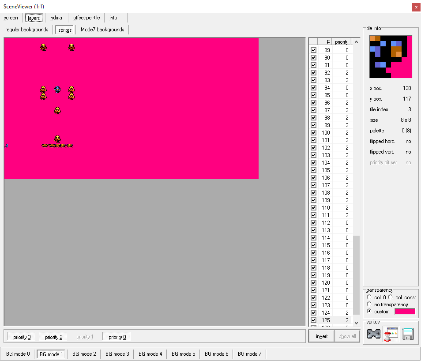This screenshot has height=361, width=421.
Task: Toggle the priority 3 button
Action: (22, 337)
